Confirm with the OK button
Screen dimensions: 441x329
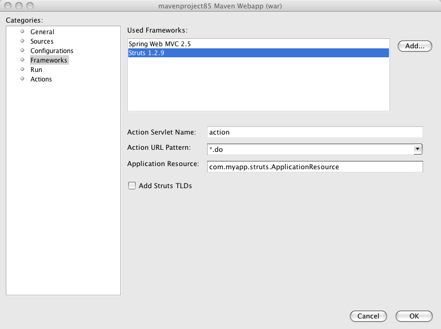point(414,316)
